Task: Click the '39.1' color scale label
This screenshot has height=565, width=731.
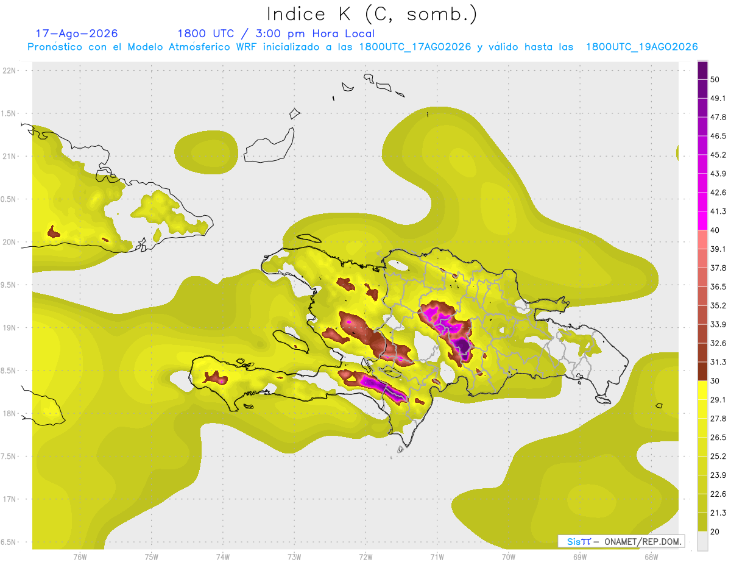Action: [x=718, y=249]
